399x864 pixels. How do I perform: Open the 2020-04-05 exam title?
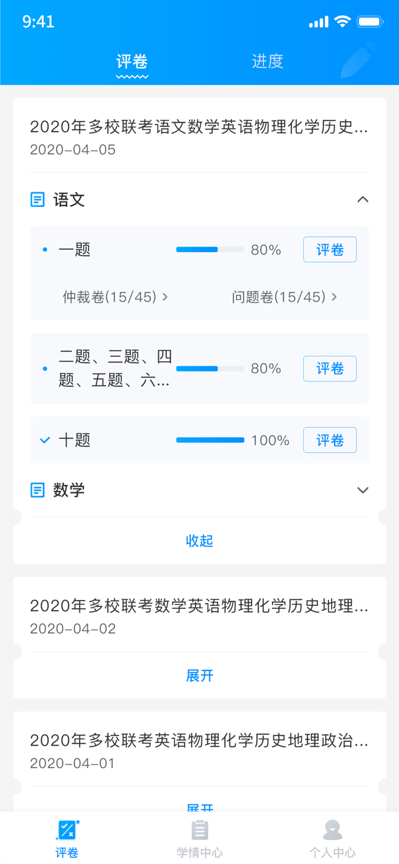199,126
